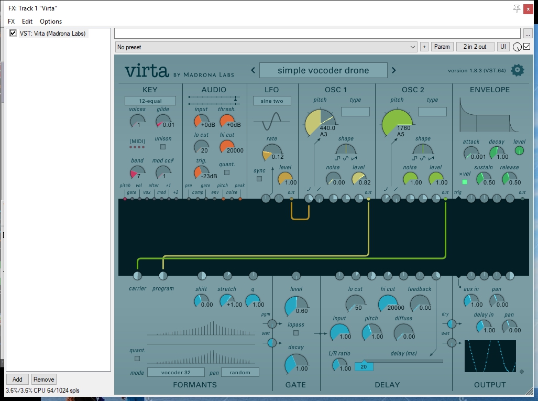Click the AUDIO trig dial

(201, 172)
